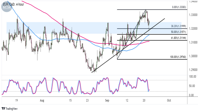Click the 12 date label on time axis
198x111 pixels.
point(127,100)
